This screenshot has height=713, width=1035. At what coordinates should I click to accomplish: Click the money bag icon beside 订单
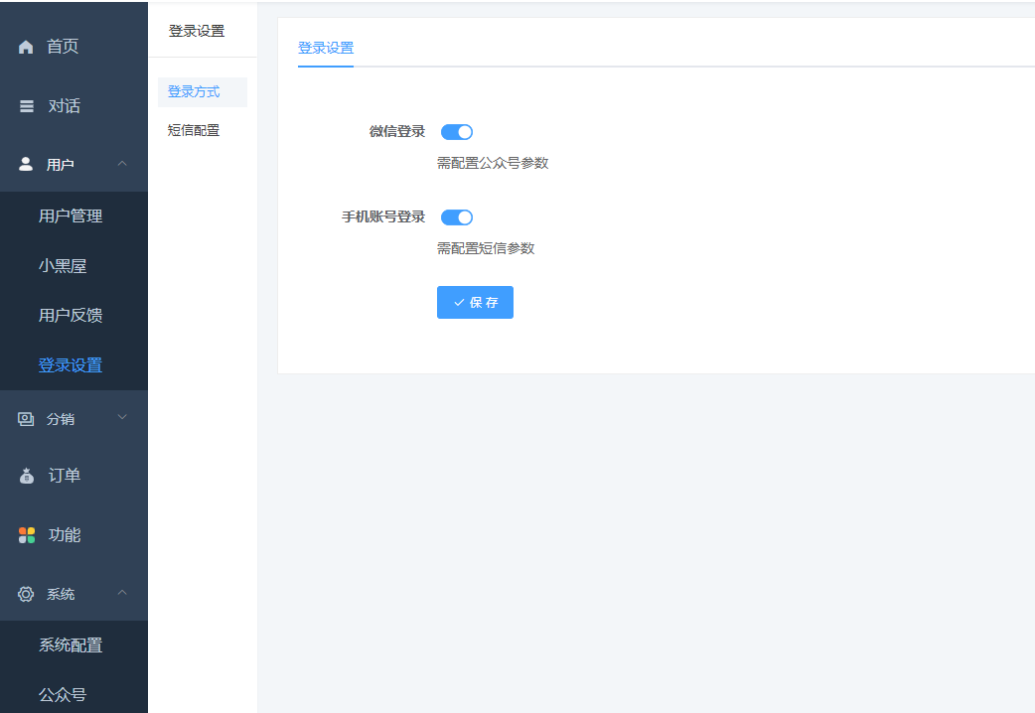(27, 476)
